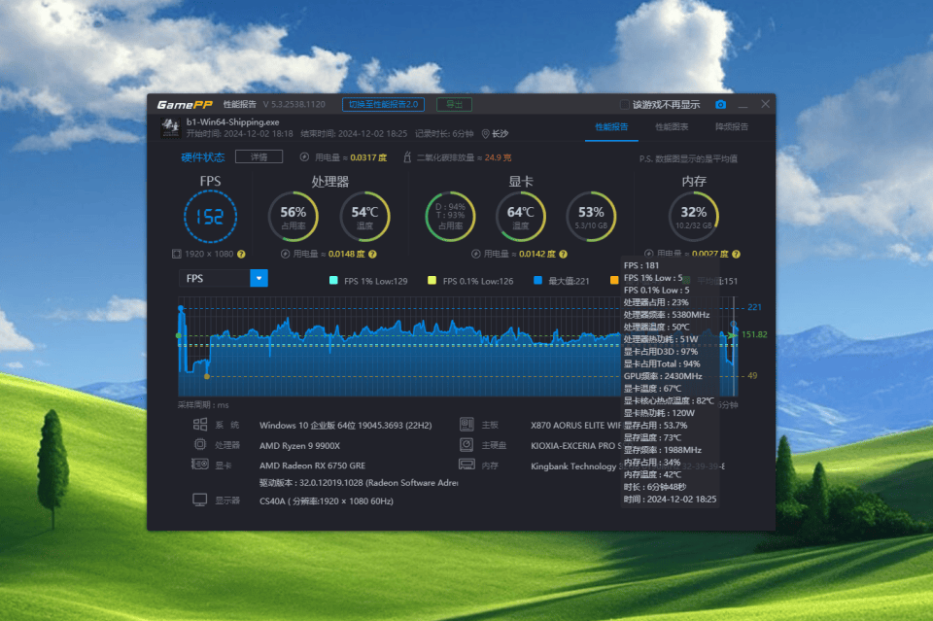Click the screenshot camera icon
933x621 pixels.
tap(722, 104)
